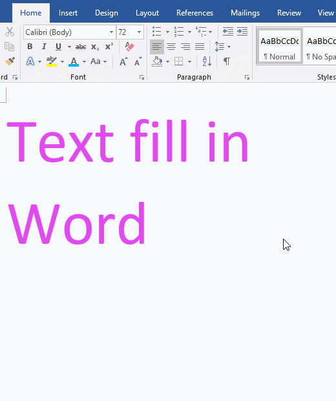This screenshot has height=401, width=336.
Task: Open font size dropdown list
Action: click(x=140, y=32)
